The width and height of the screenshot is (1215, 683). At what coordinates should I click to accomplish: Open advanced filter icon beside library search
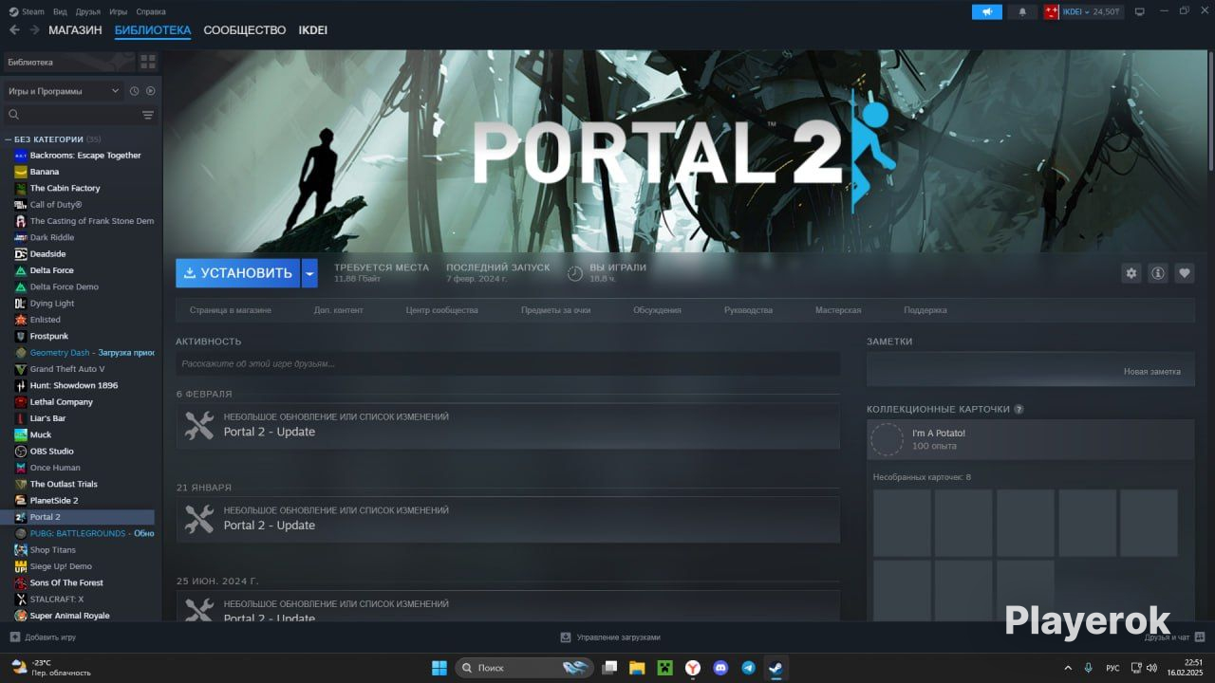pyautogui.click(x=148, y=115)
